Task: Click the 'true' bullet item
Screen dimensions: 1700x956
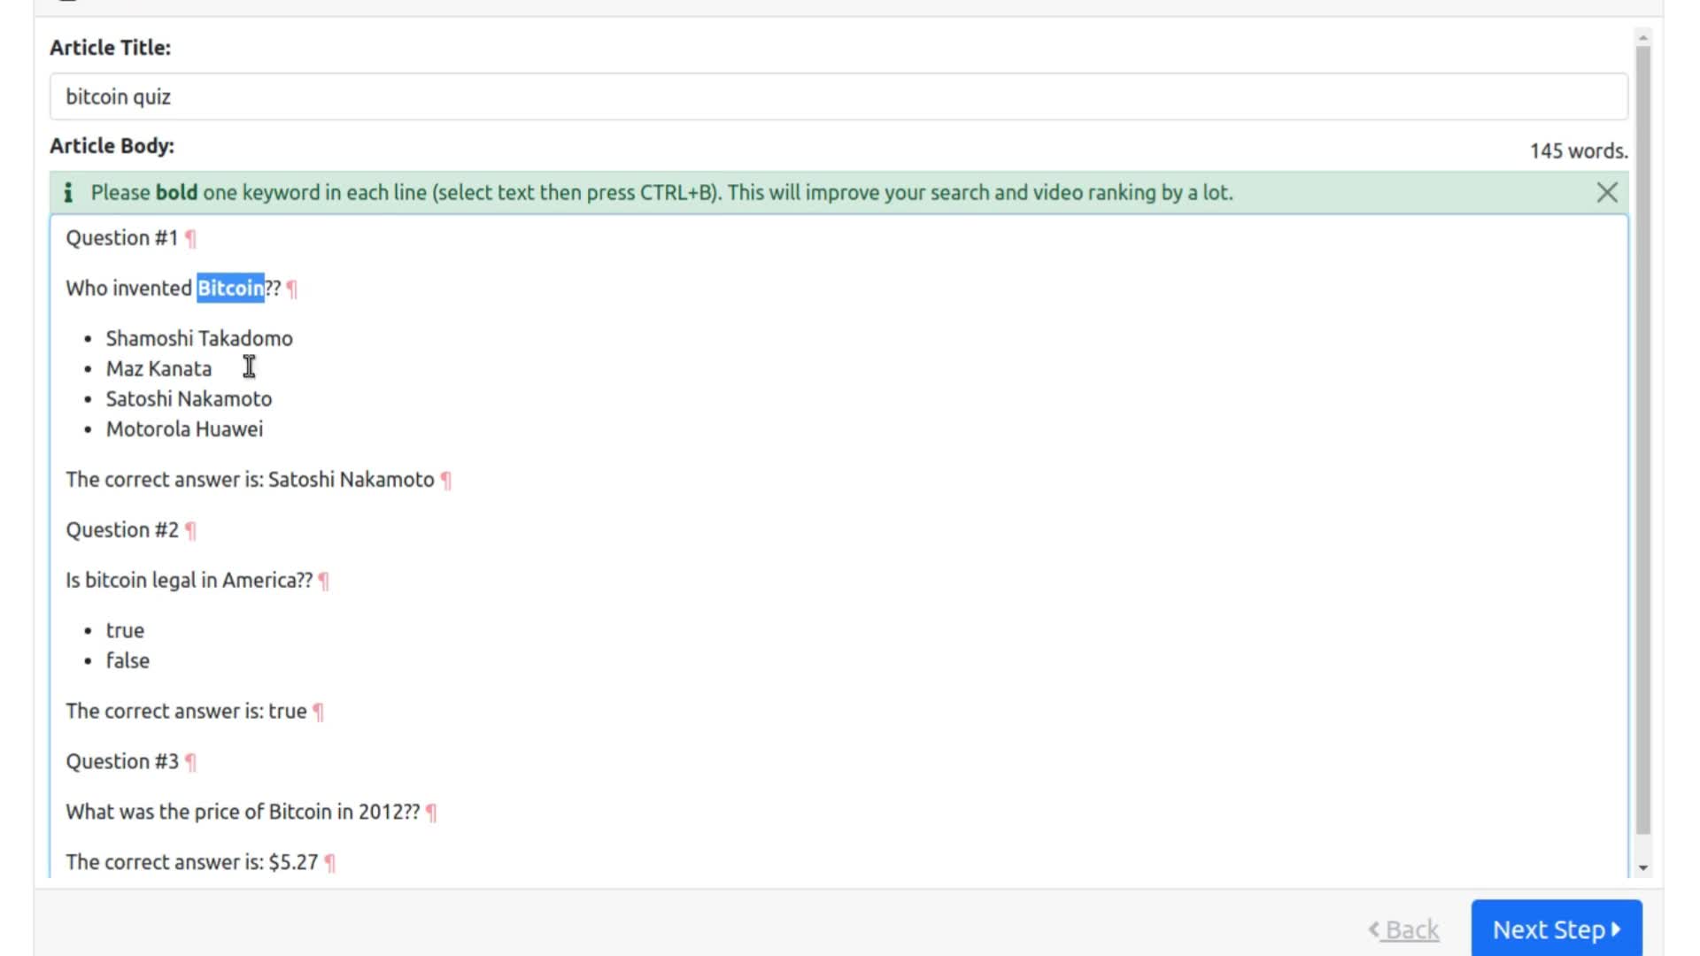Action: click(x=125, y=631)
